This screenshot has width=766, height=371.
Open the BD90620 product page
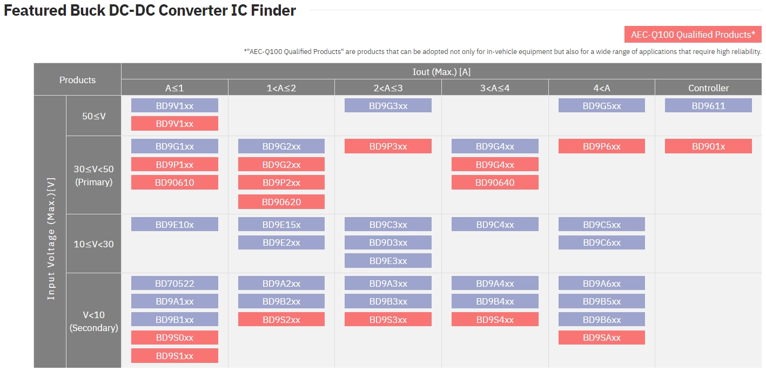click(281, 202)
